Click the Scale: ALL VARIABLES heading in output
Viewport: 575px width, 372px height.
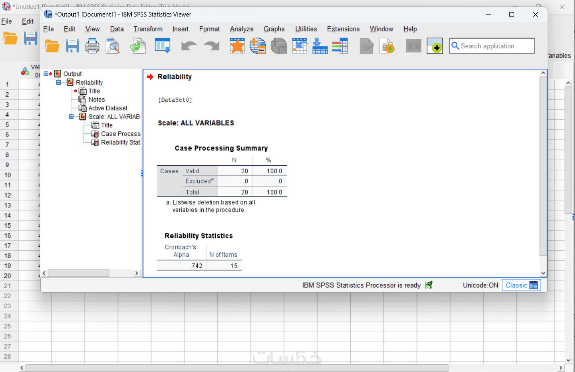point(196,123)
